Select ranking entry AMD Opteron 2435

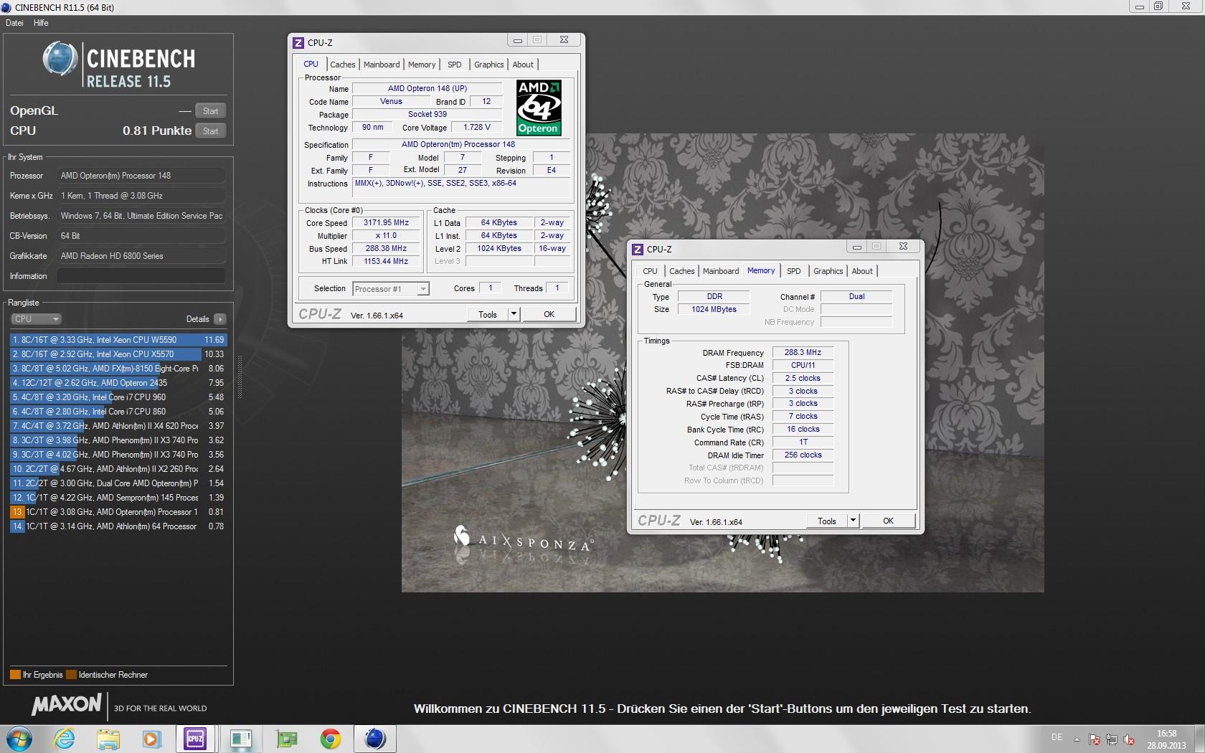tap(118, 383)
